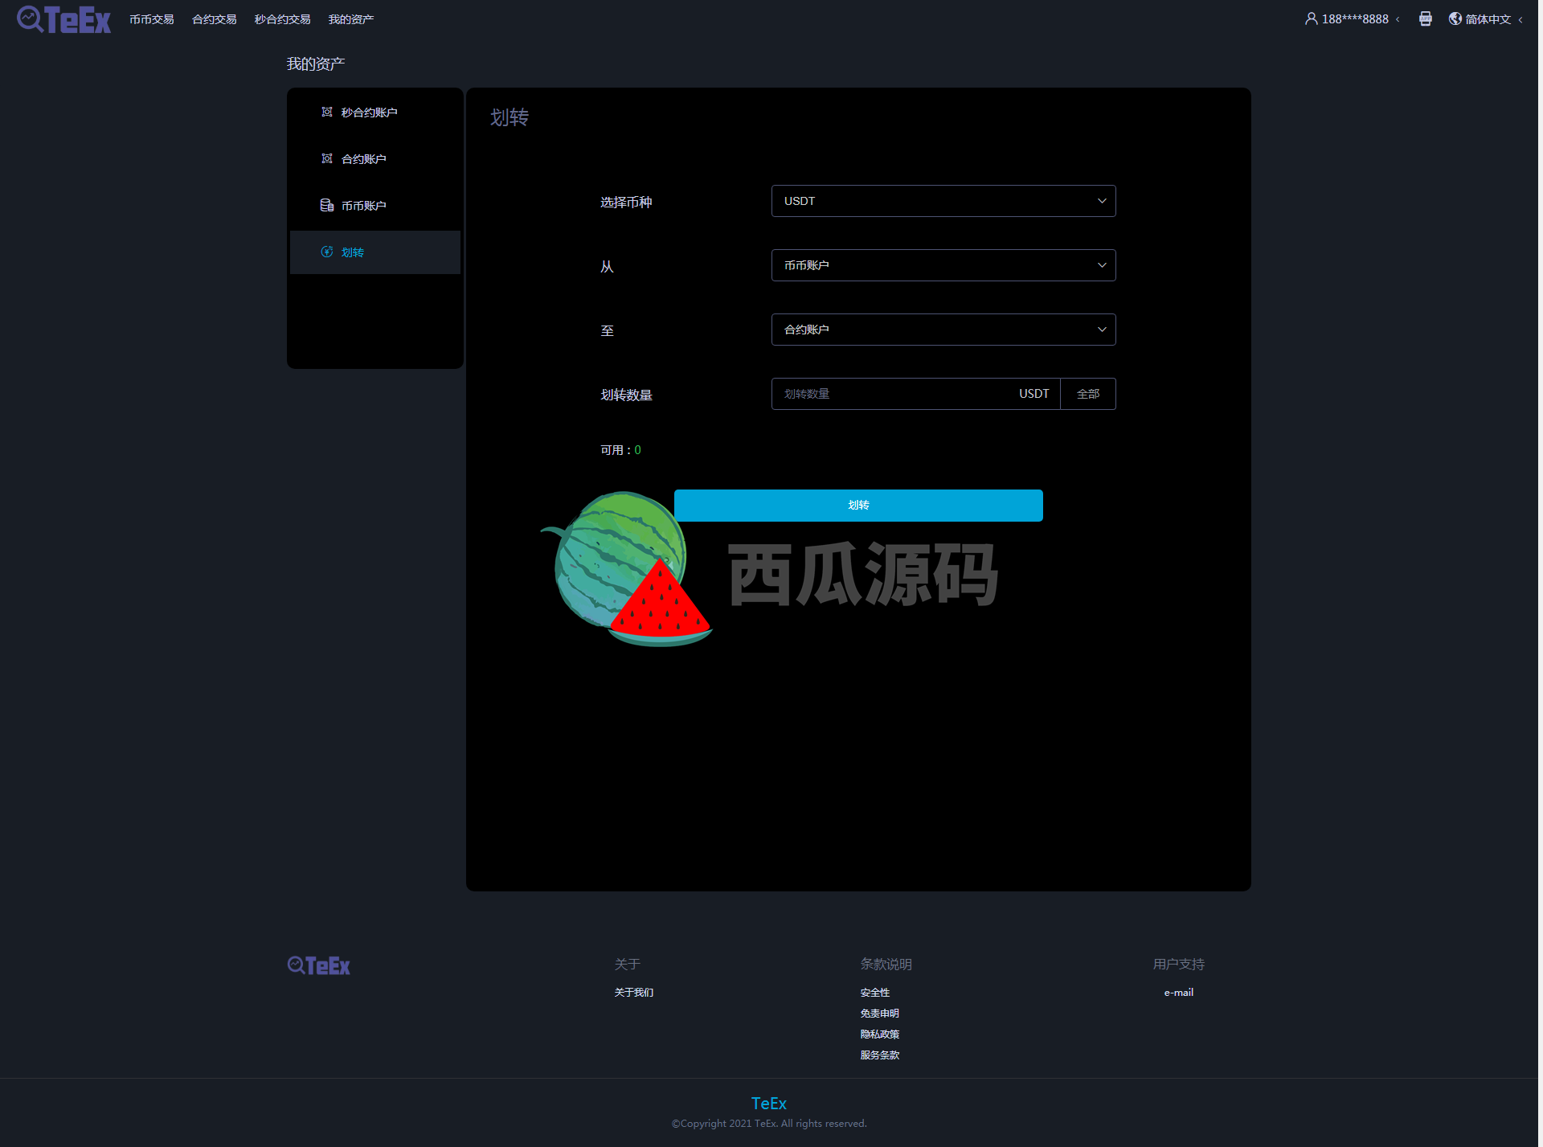This screenshot has height=1147, width=1543.
Task: Click the globe language icon
Action: click(1455, 18)
